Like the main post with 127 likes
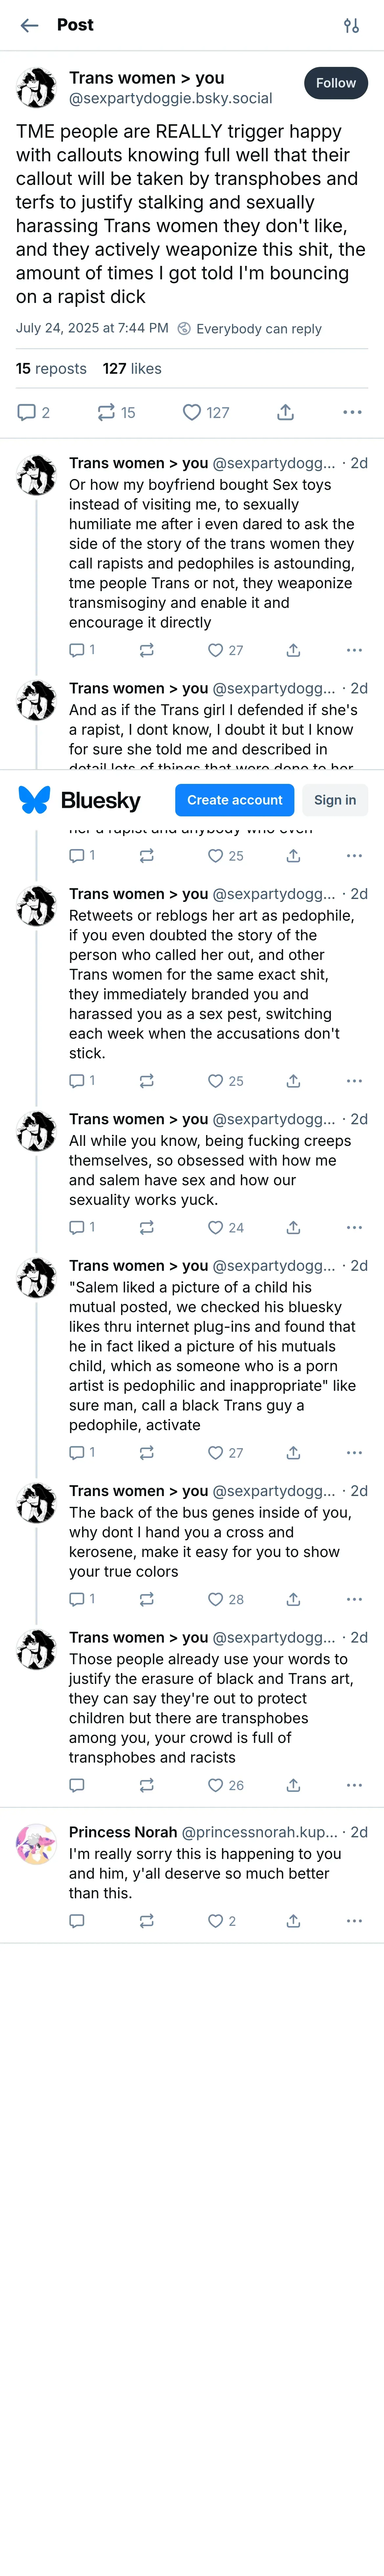 coord(192,412)
